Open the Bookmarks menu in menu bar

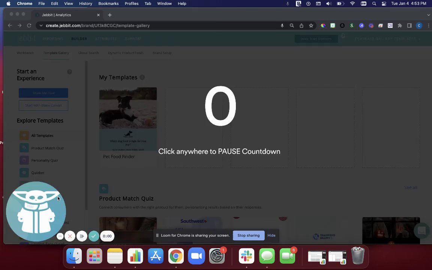108,4
